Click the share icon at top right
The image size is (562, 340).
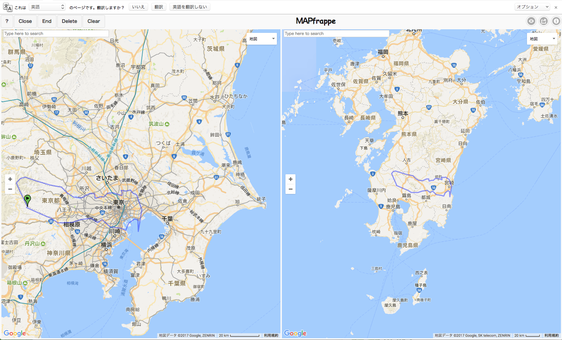[x=544, y=21]
